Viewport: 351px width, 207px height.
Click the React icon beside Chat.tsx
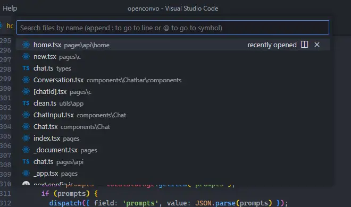[x=26, y=126]
